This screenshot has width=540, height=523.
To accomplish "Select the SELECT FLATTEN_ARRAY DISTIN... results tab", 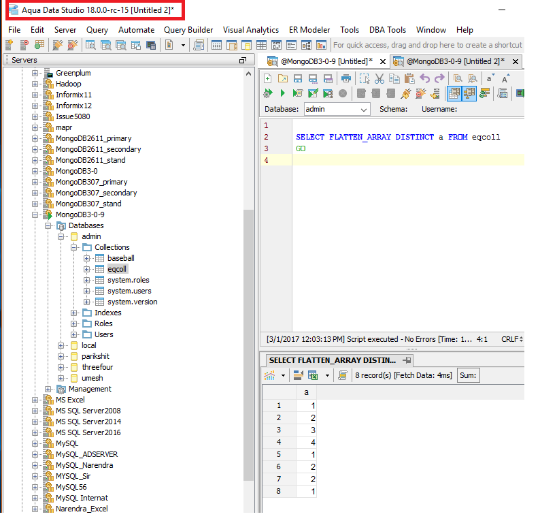I will pos(333,360).
